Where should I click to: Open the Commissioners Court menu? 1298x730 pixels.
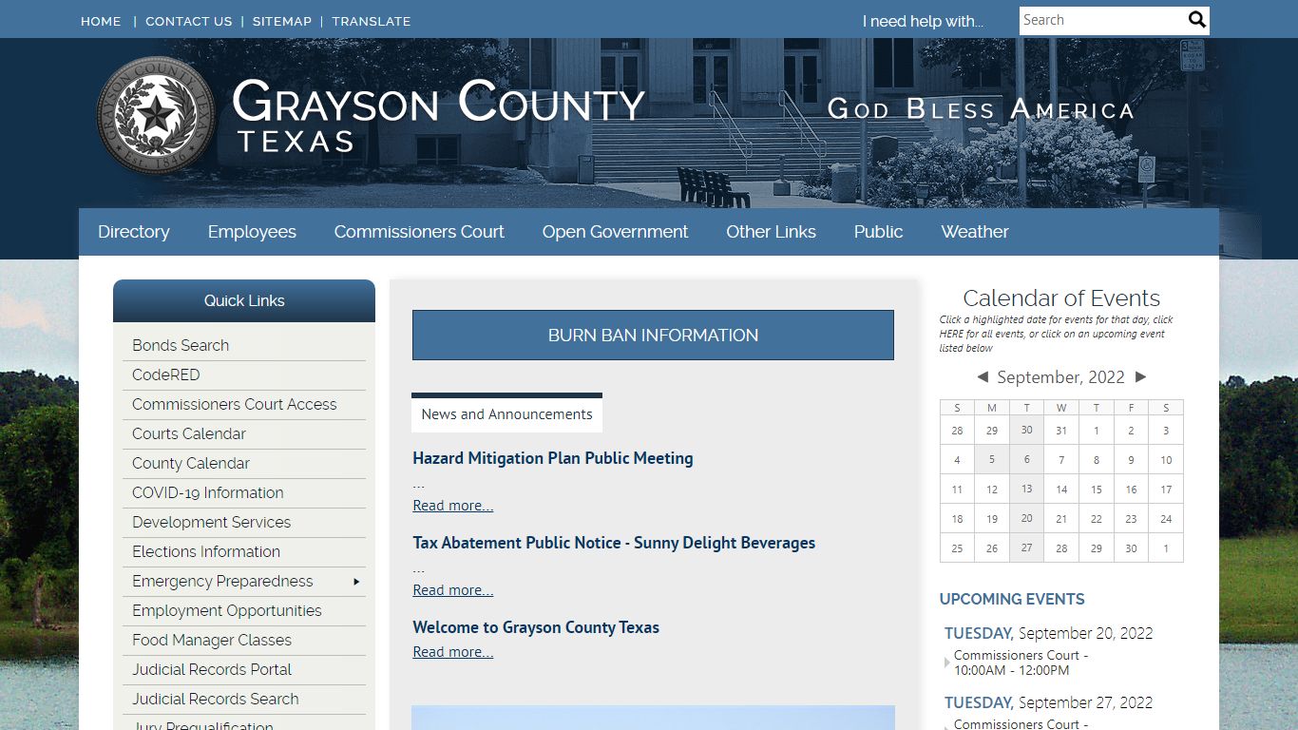(419, 232)
